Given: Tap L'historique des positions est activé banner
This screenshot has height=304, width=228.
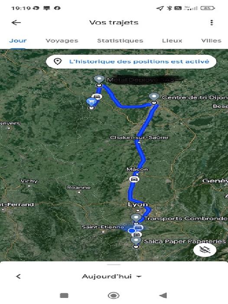Looking at the screenshot, I should pyautogui.click(x=131, y=62).
